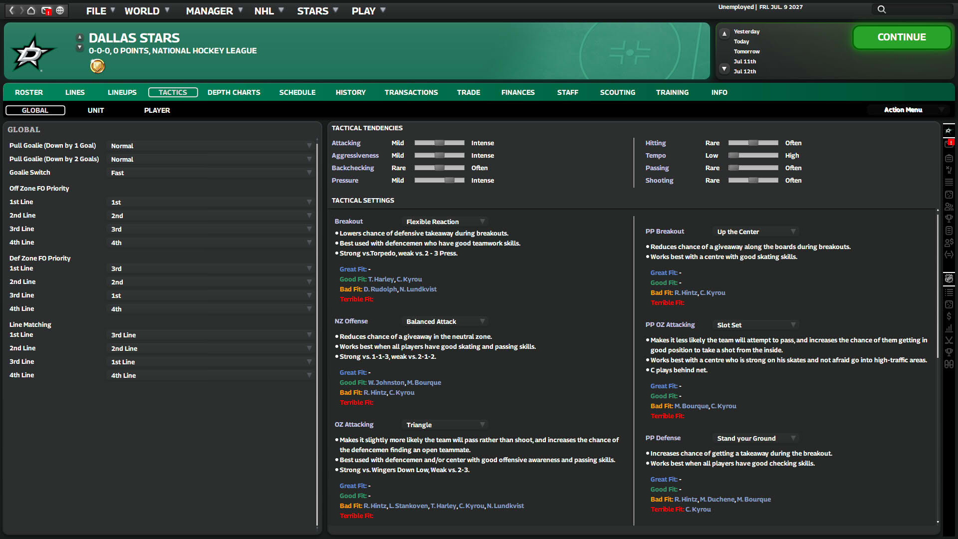Click player link T. Harley under Breakout Good Fit

(381, 279)
